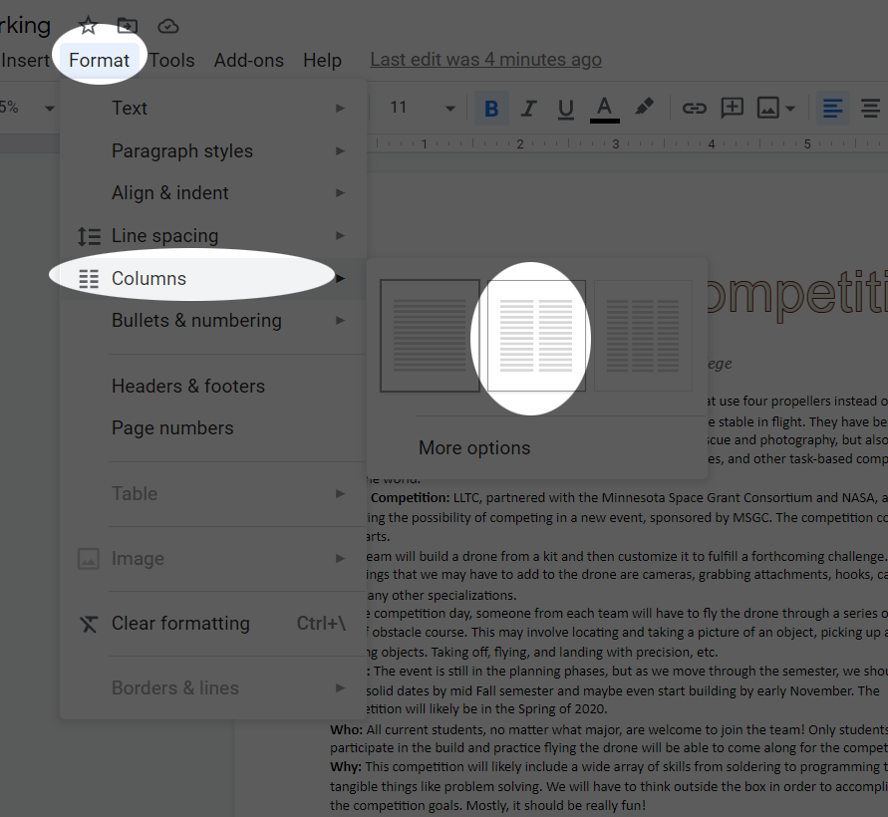The height and width of the screenshot is (817, 888).
Task: Open the Tools menu
Action: [172, 60]
